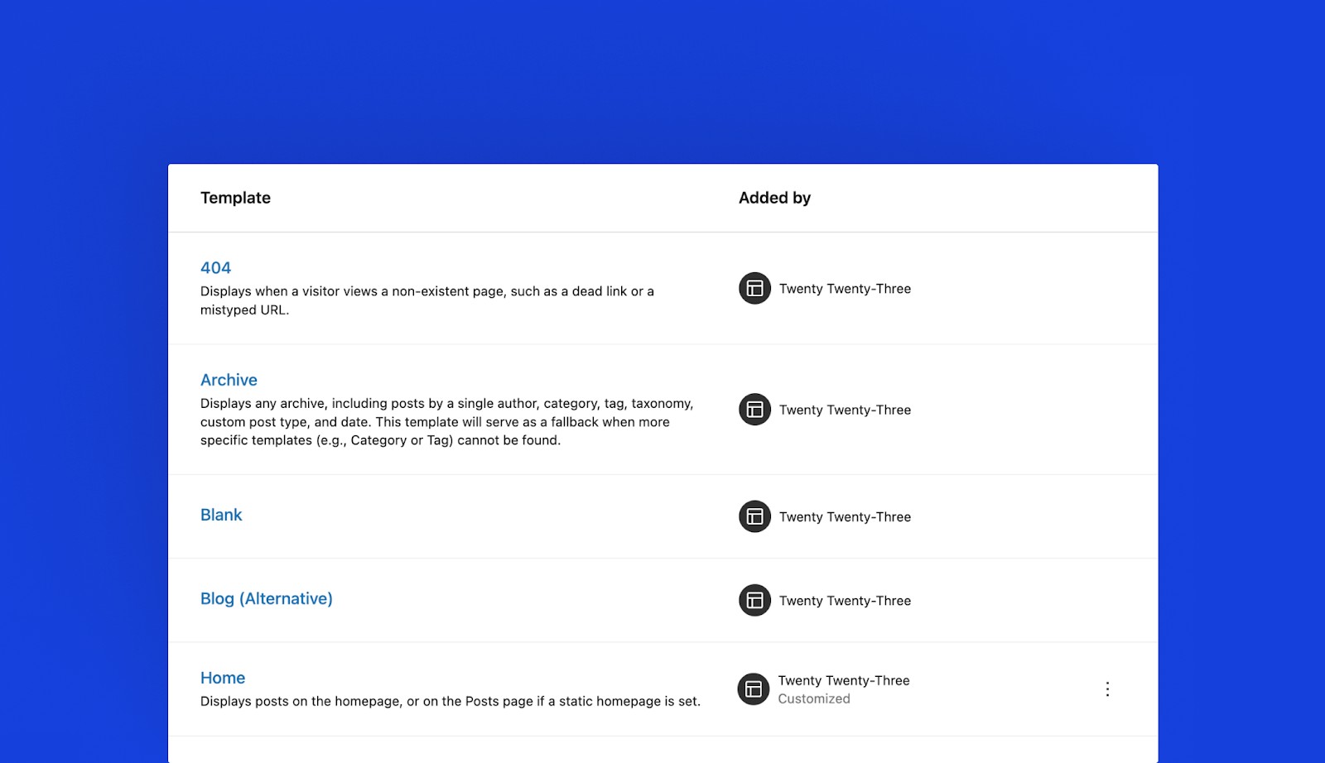
Task: Click Twenty Twenty-Three text in the Blank row
Action: click(845, 517)
